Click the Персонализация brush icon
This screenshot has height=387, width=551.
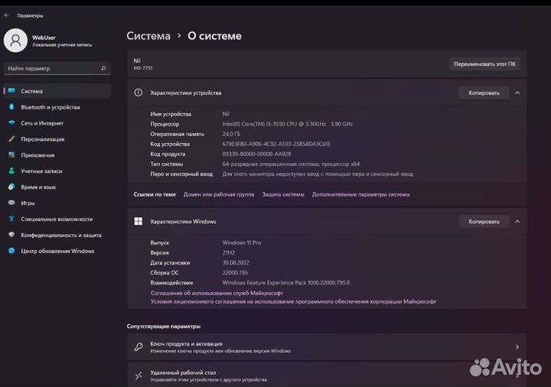[12, 138]
